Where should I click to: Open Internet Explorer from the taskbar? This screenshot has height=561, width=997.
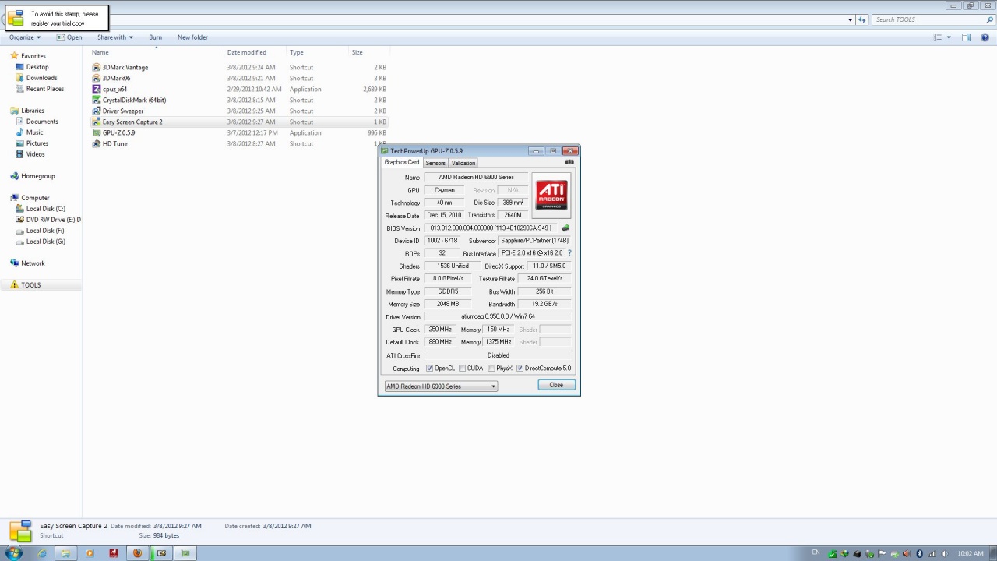pyautogui.click(x=41, y=553)
